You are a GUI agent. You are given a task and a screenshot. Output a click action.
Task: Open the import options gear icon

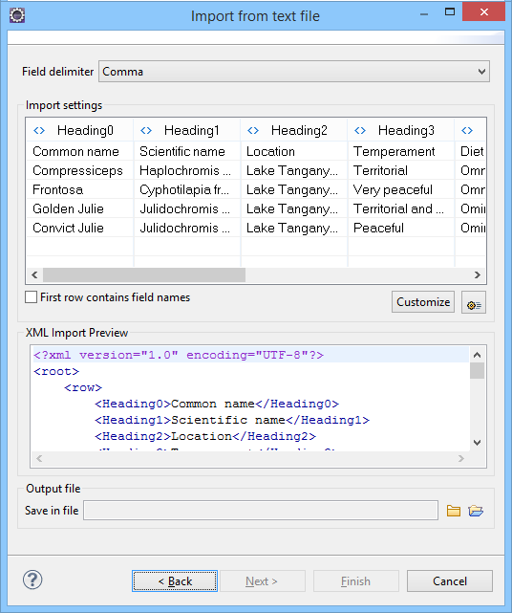click(474, 302)
